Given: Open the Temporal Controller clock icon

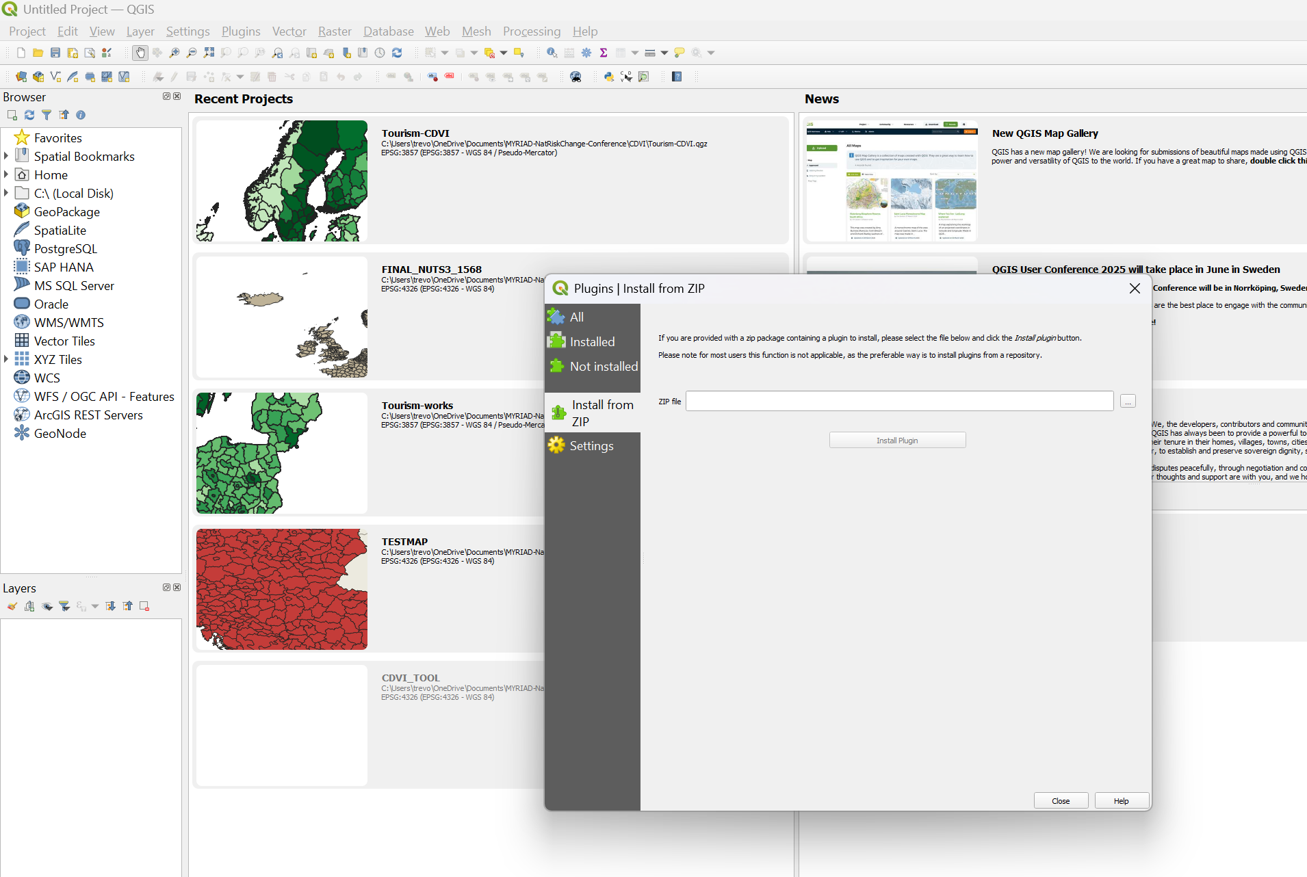Looking at the screenshot, I should (380, 53).
